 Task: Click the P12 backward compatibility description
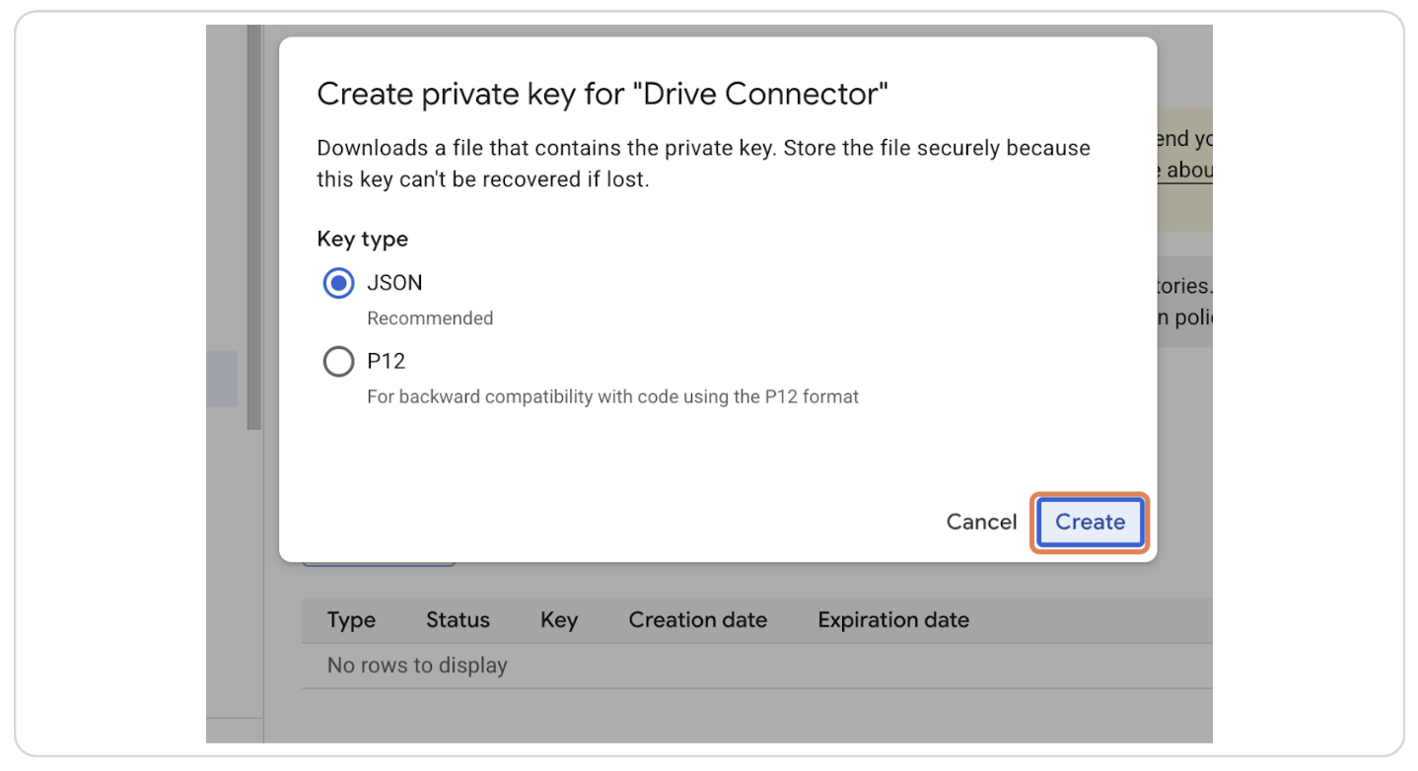coord(612,396)
